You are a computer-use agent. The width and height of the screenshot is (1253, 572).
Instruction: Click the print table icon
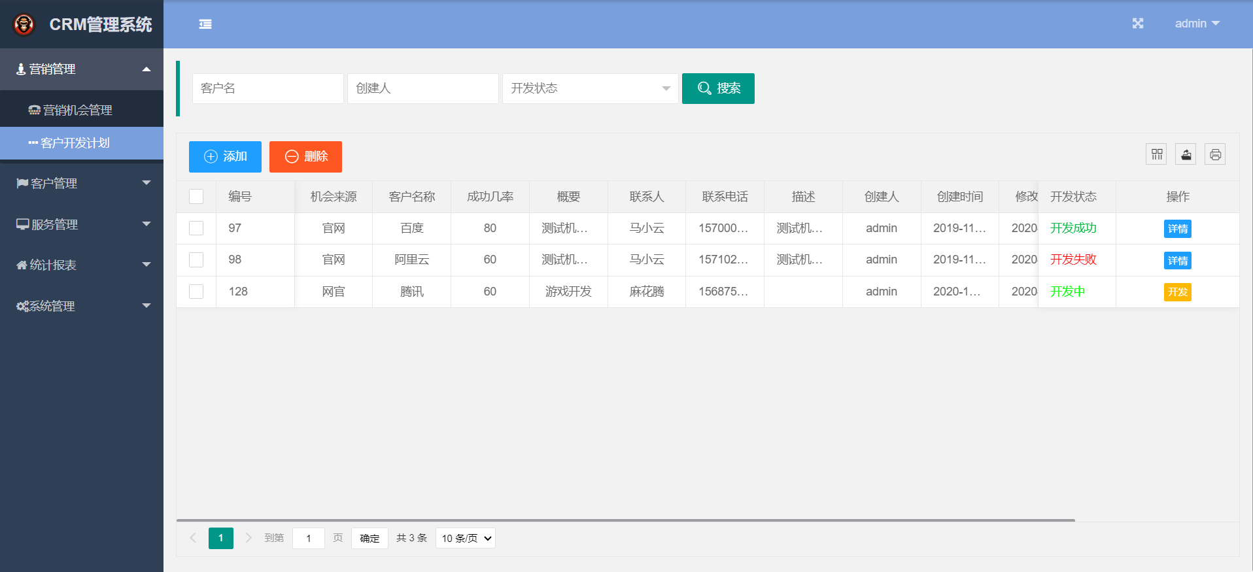click(x=1215, y=154)
